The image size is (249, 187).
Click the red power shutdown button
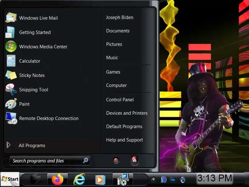tap(116, 160)
